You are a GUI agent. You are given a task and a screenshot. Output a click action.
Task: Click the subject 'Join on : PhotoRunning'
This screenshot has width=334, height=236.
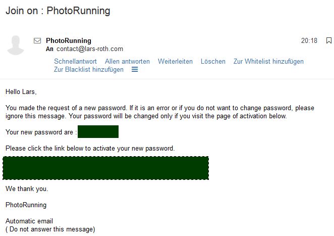point(58,11)
